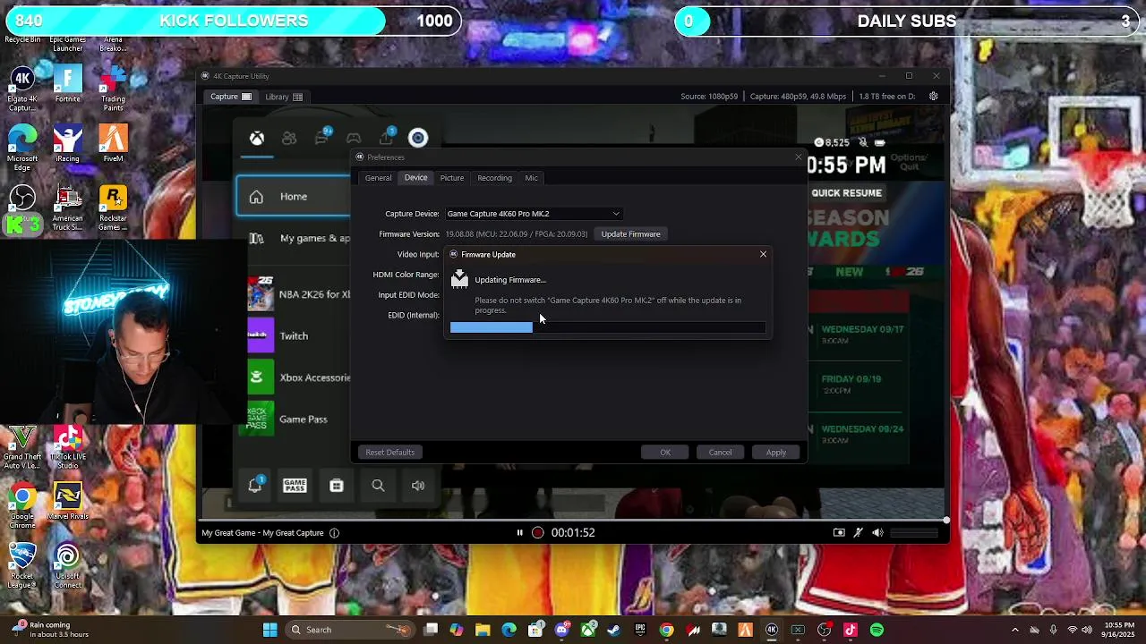Toggle the microphone mute icon in capture bar
Viewport: 1146px width, 644px height.
tap(858, 533)
